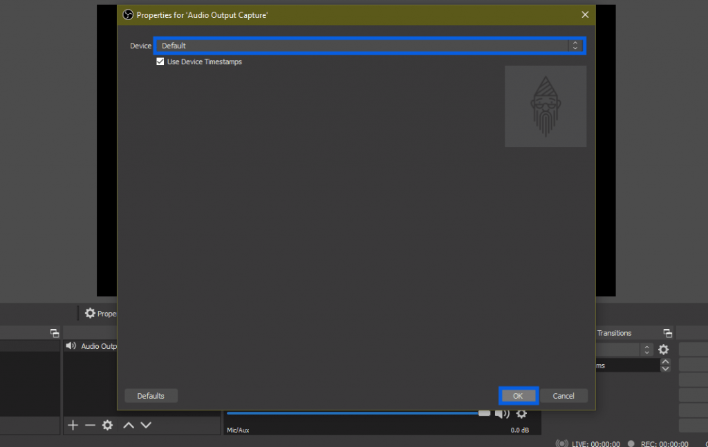The width and height of the screenshot is (708, 447).
Task: Click the Transitions panel title
Action: coord(614,333)
